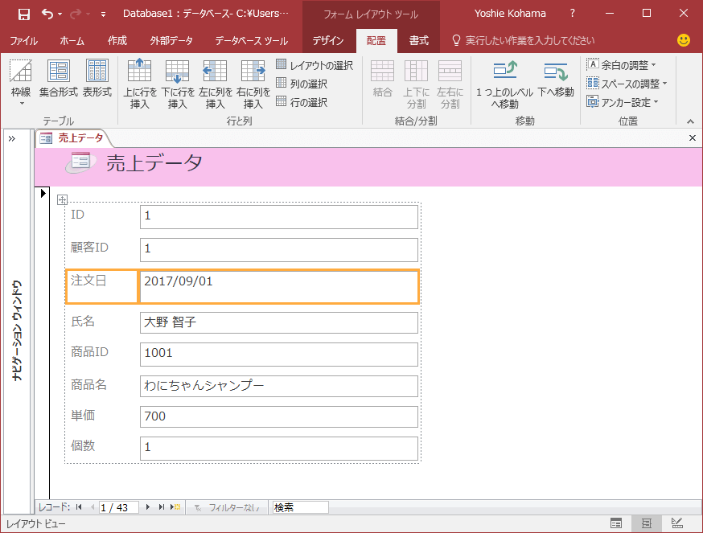
Task: Go to next record button
Action: coord(148,507)
